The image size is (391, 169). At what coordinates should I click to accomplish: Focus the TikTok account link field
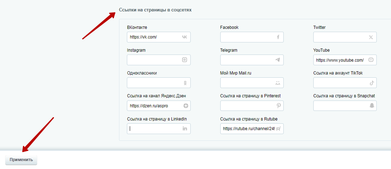pos(345,83)
